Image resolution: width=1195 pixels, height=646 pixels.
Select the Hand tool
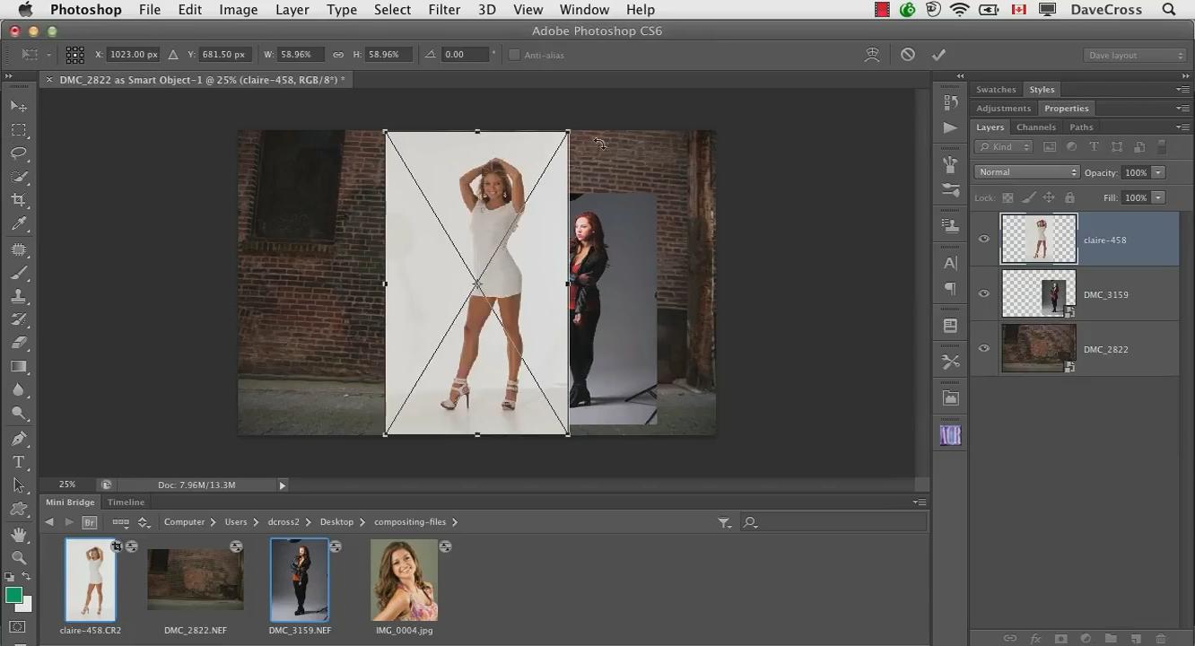[19, 534]
